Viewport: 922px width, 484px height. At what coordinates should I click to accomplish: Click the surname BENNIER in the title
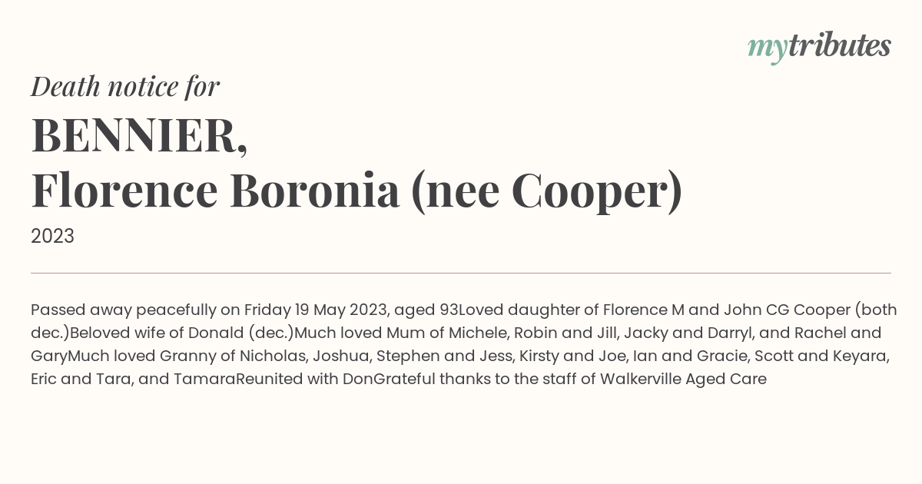pos(139,136)
